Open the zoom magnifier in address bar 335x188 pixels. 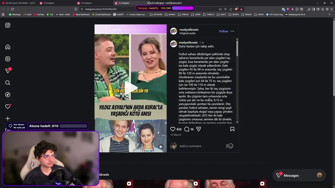coord(225,9)
